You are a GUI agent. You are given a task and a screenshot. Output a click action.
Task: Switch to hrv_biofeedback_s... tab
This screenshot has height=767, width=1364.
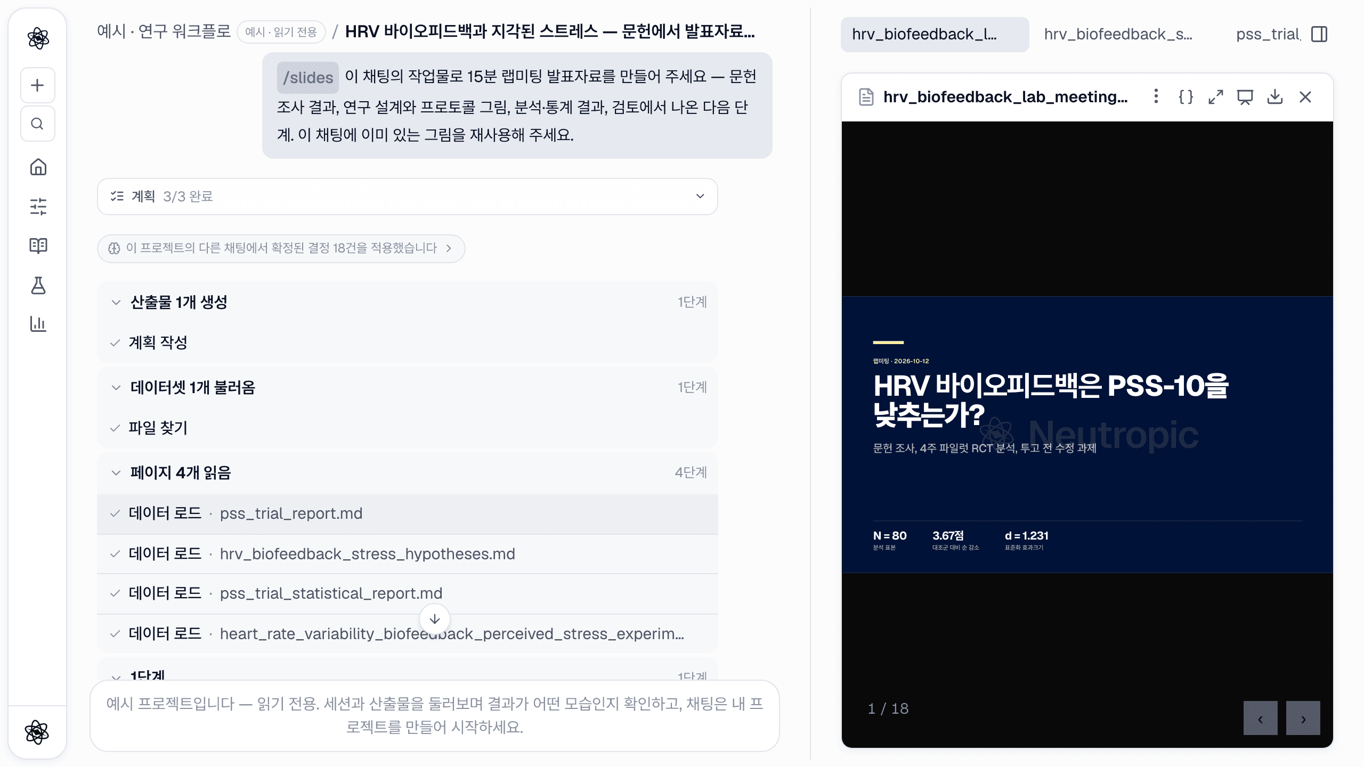point(1118,35)
